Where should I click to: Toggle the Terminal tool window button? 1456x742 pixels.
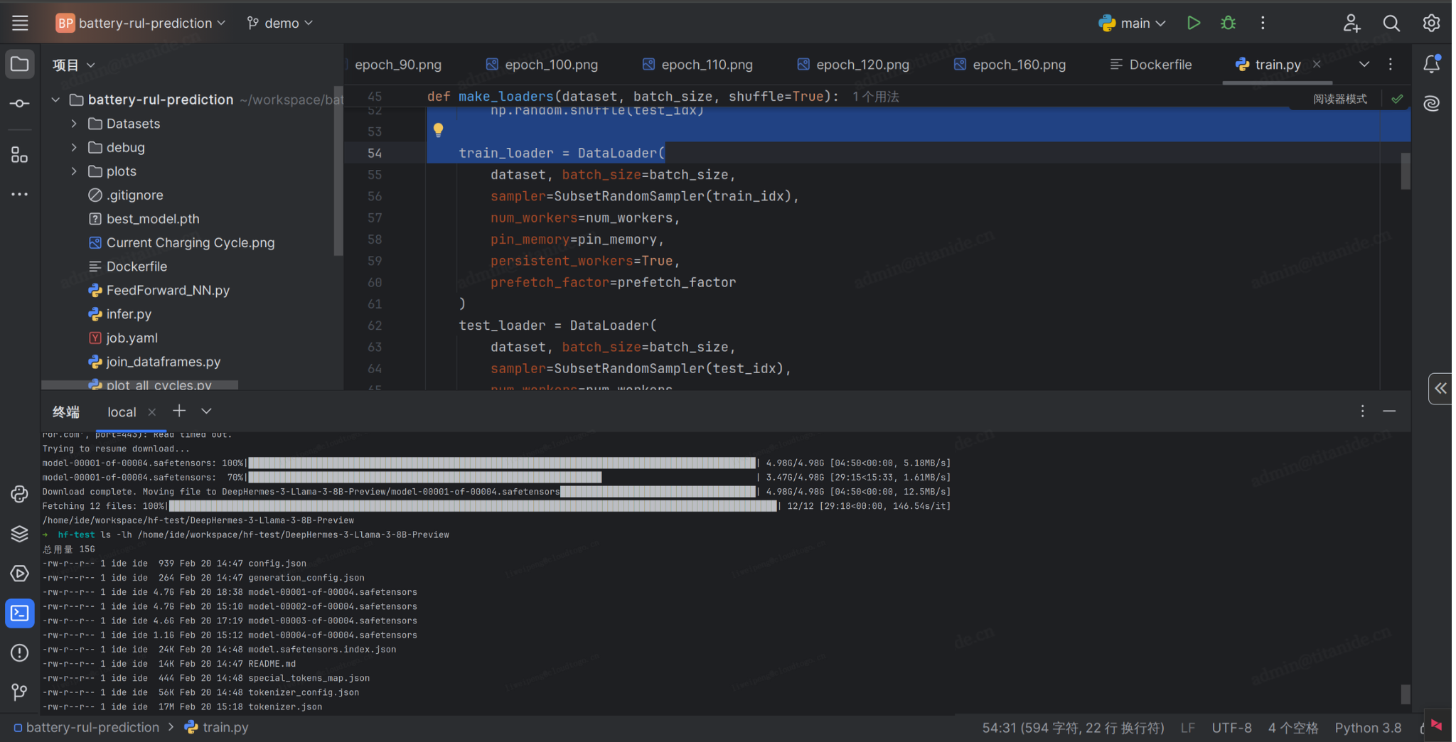19,613
